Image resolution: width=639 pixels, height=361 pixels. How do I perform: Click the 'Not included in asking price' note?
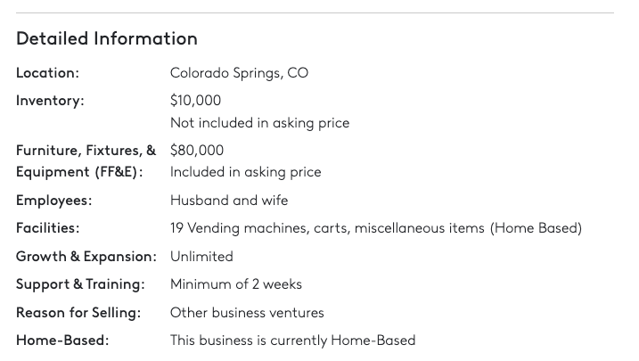coord(259,123)
